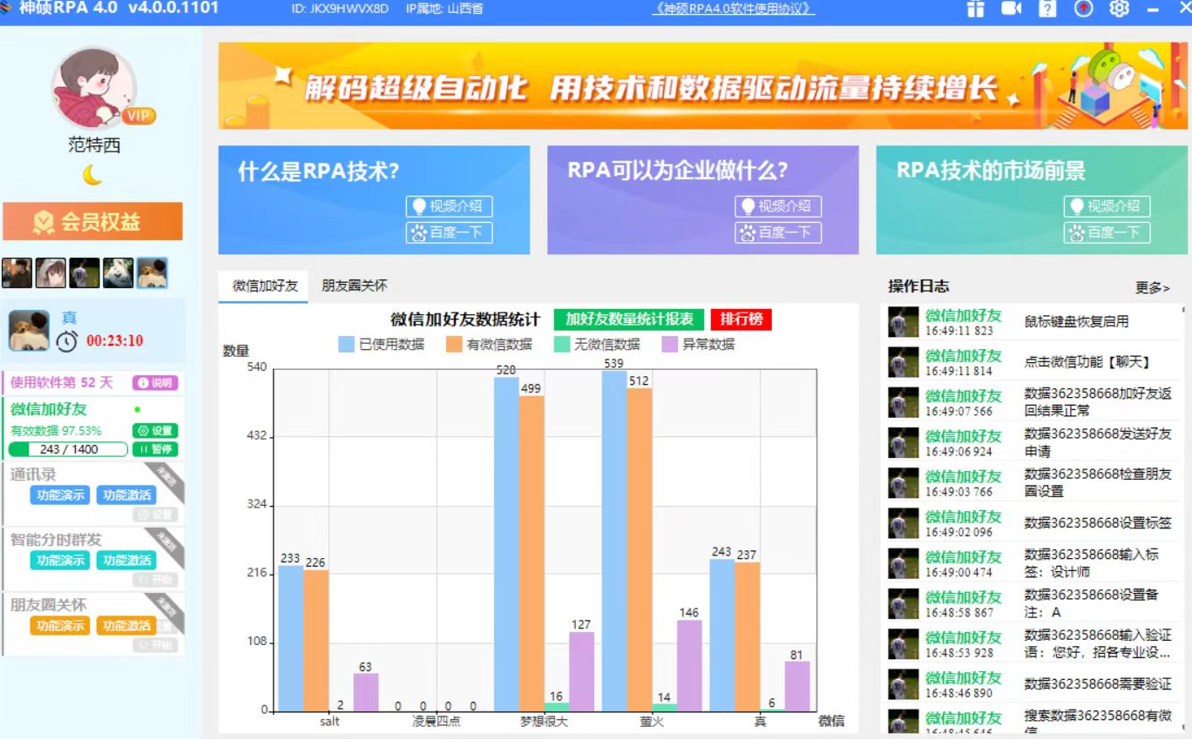Open the settings gear in title bar

click(1119, 9)
